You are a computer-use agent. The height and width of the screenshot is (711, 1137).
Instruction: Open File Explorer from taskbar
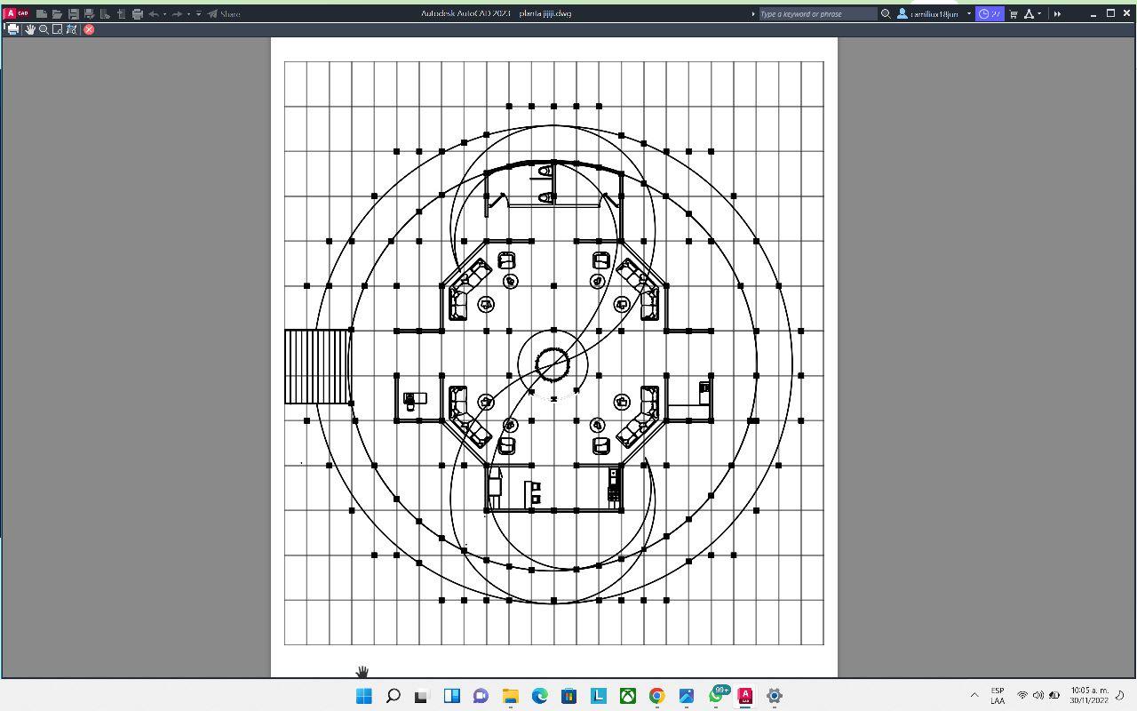(x=510, y=696)
